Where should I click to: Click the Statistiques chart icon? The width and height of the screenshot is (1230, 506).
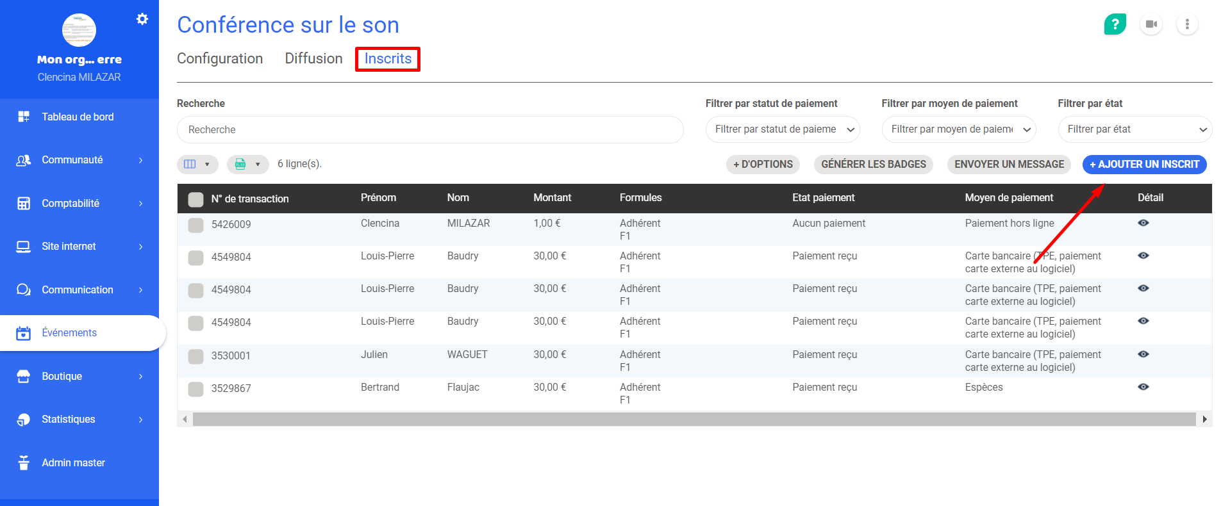click(x=24, y=420)
